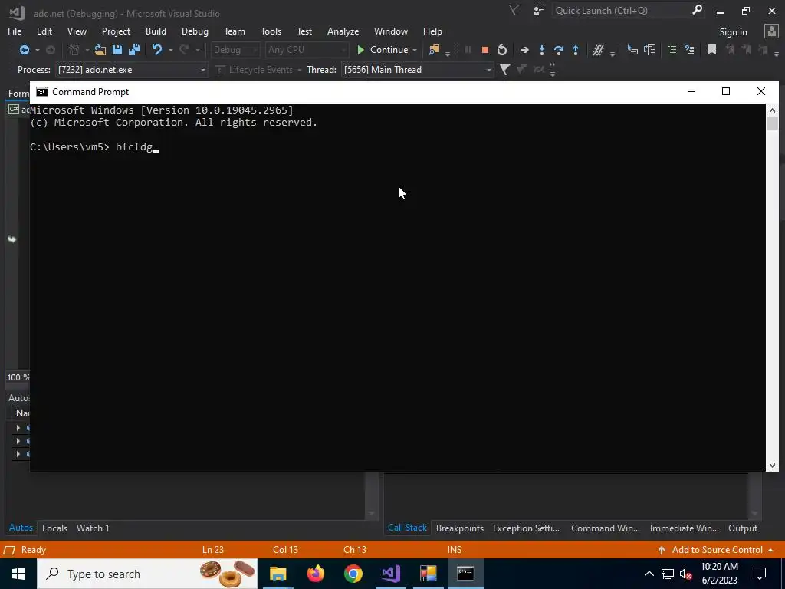The image size is (785, 589).
Task: Open the Build menu
Action: (x=156, y=31)
